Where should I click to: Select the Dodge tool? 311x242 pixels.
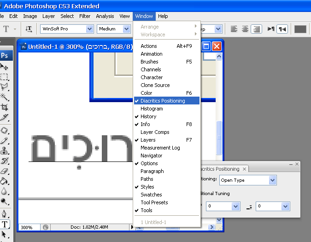4,202
